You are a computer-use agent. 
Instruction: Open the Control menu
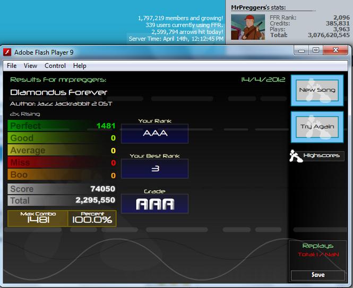click(x=55, y=66)
